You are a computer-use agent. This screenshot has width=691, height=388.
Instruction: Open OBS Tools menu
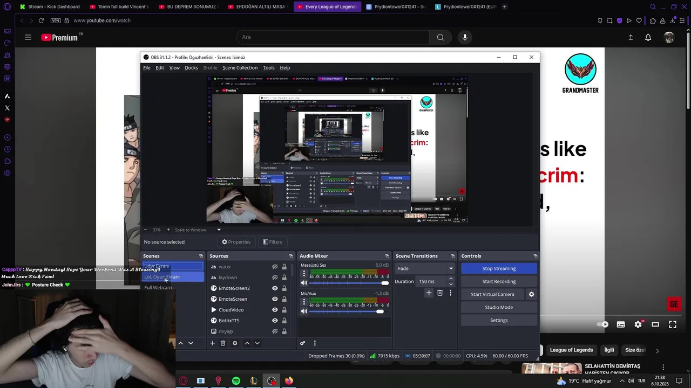pyautogui.click(x=268, y=68)
